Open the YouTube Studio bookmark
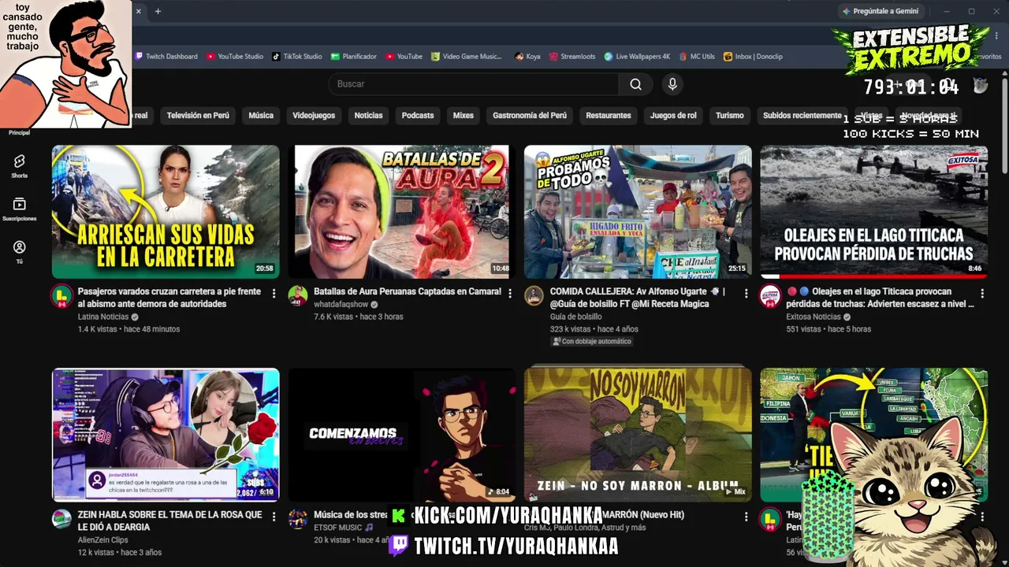Viewport: 1009px width, 567px height. pos(235,57)
